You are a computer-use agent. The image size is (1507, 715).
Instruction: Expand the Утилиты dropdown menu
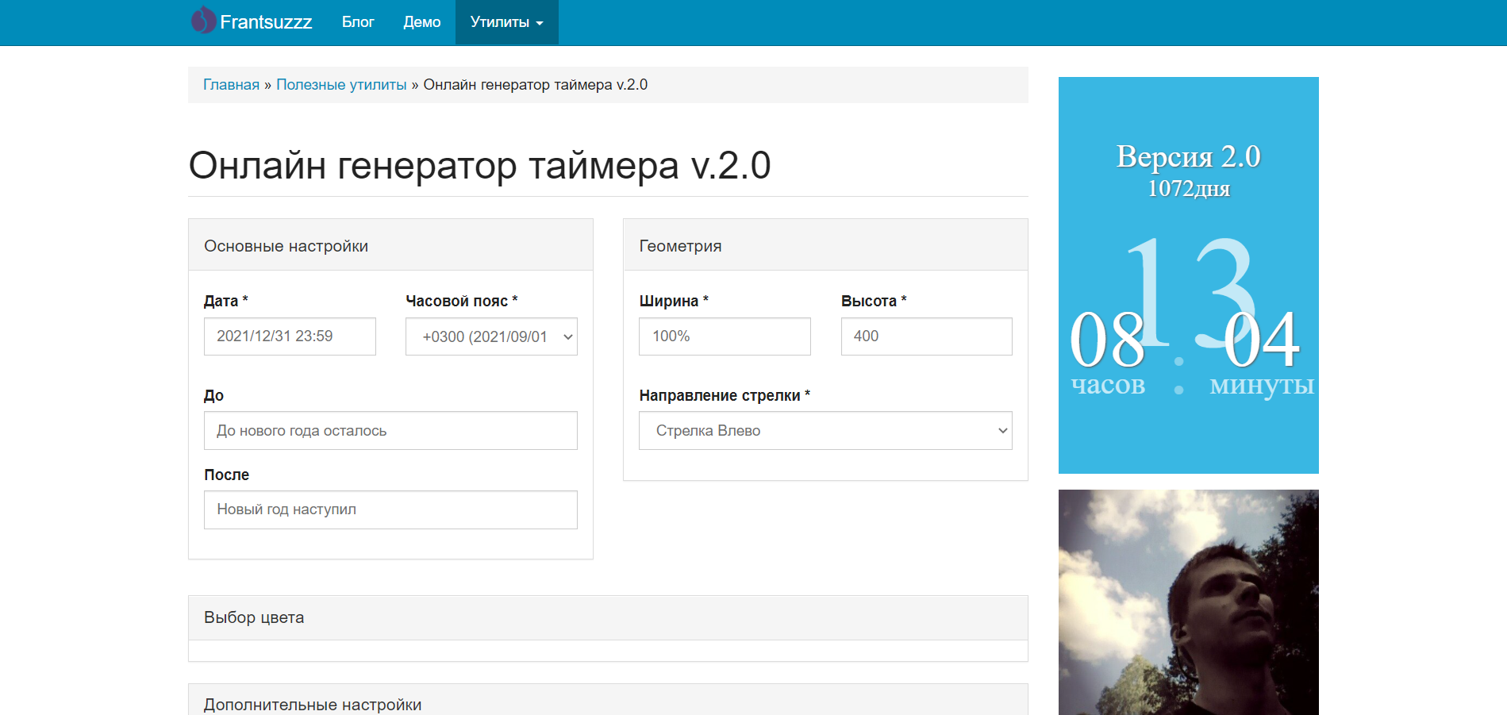pos(506,22)
